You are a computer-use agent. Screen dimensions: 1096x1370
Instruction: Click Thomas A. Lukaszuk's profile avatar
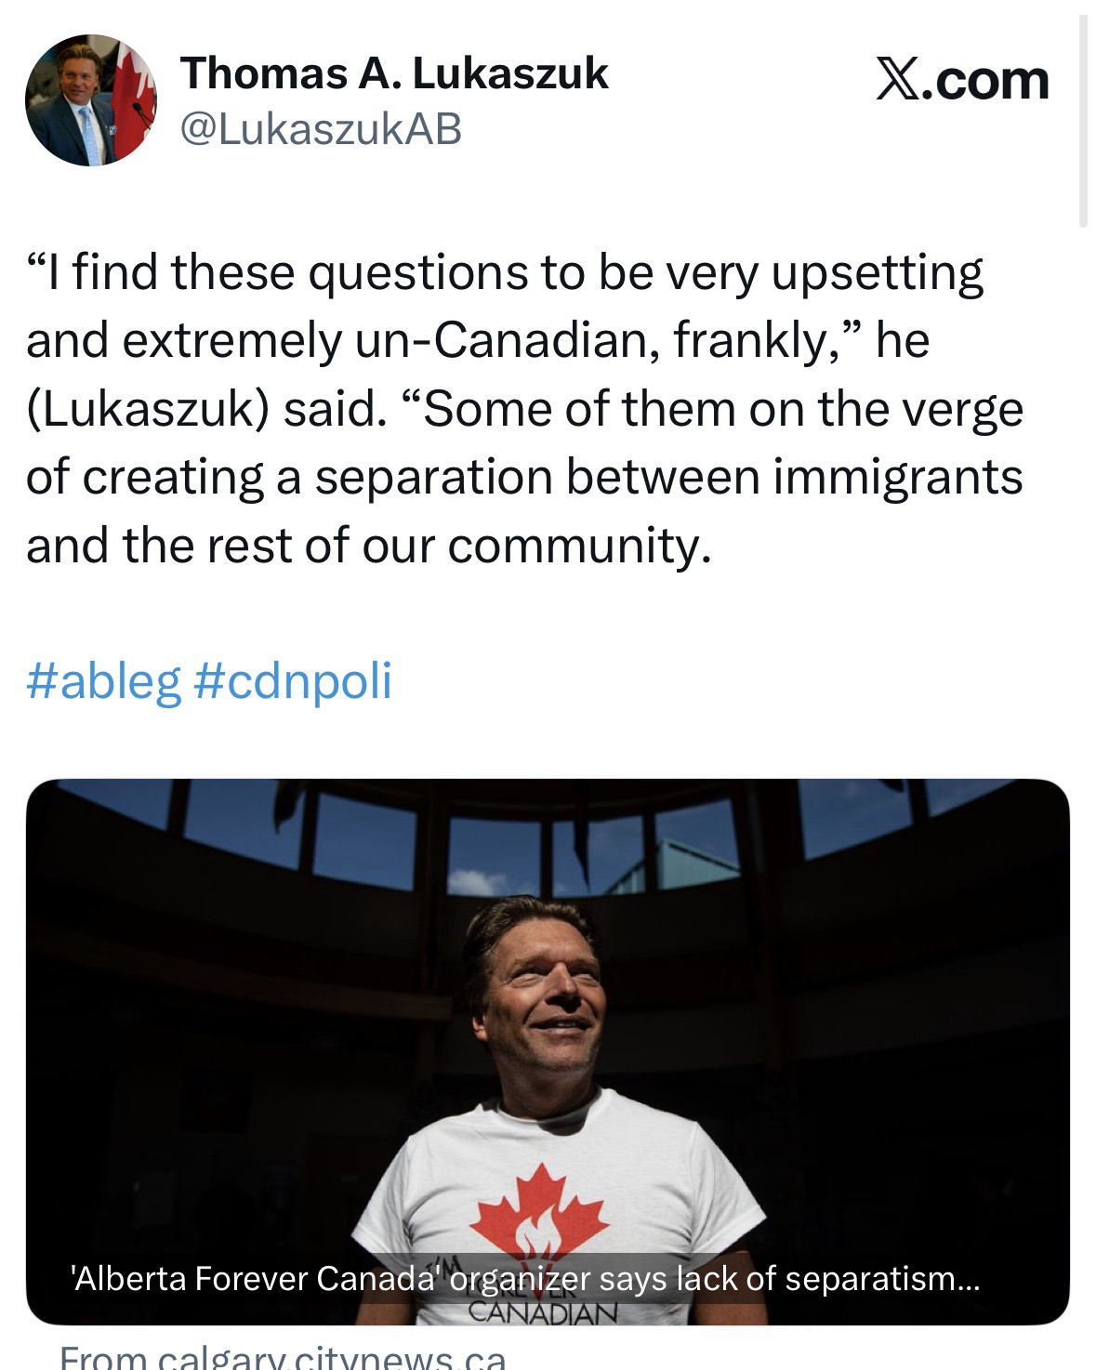click(90, 100)
